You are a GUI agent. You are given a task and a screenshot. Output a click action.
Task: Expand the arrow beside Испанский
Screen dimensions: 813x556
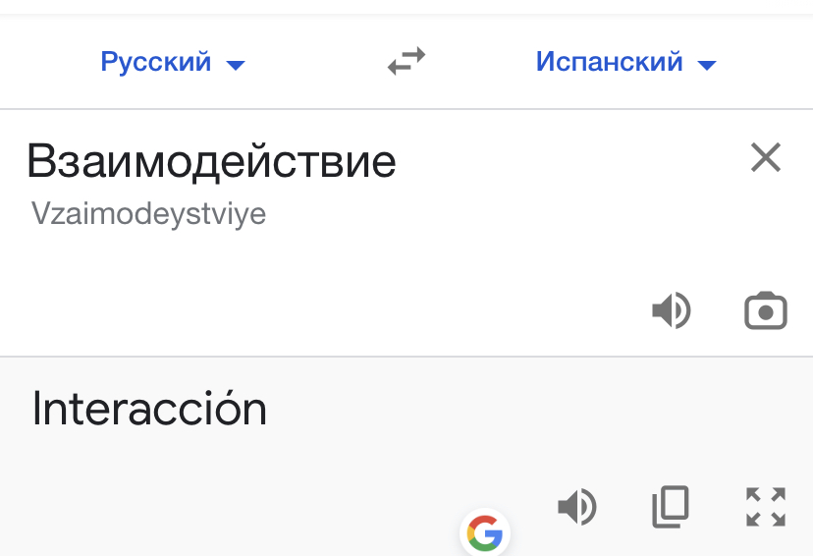click(707, 66)
